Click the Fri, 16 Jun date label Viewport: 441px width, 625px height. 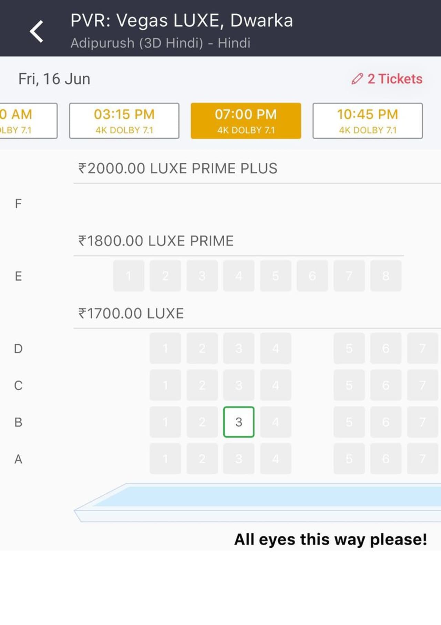coord(54,79)
